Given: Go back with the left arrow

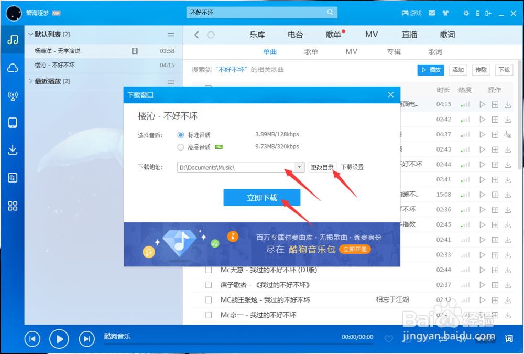Looking at the screenshot, I should 196,35.
